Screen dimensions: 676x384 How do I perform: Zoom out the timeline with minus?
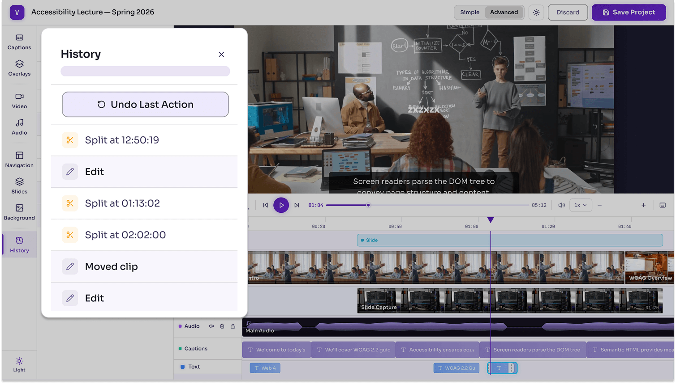pyautogui.click(x=599, y=205)
